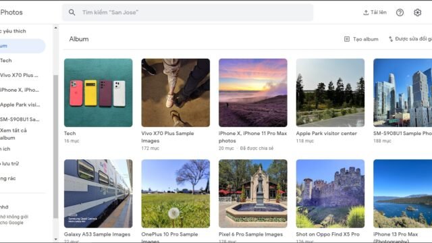Click the sidebar scrollbar up arrow
Image resolution: width=432 pixels, height=243 pixels.
(55, 28)
